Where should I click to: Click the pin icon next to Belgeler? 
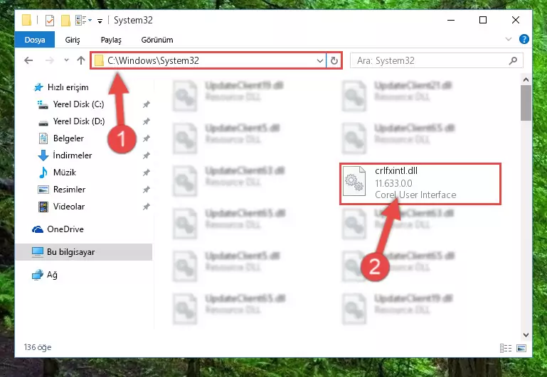tap(146, 138)
